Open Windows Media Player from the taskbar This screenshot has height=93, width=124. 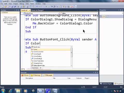[x=26, y=91]
